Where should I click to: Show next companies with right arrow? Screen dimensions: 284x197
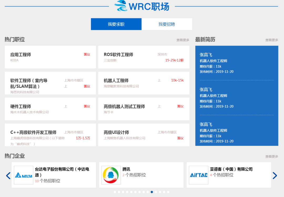tap(275, 175)
